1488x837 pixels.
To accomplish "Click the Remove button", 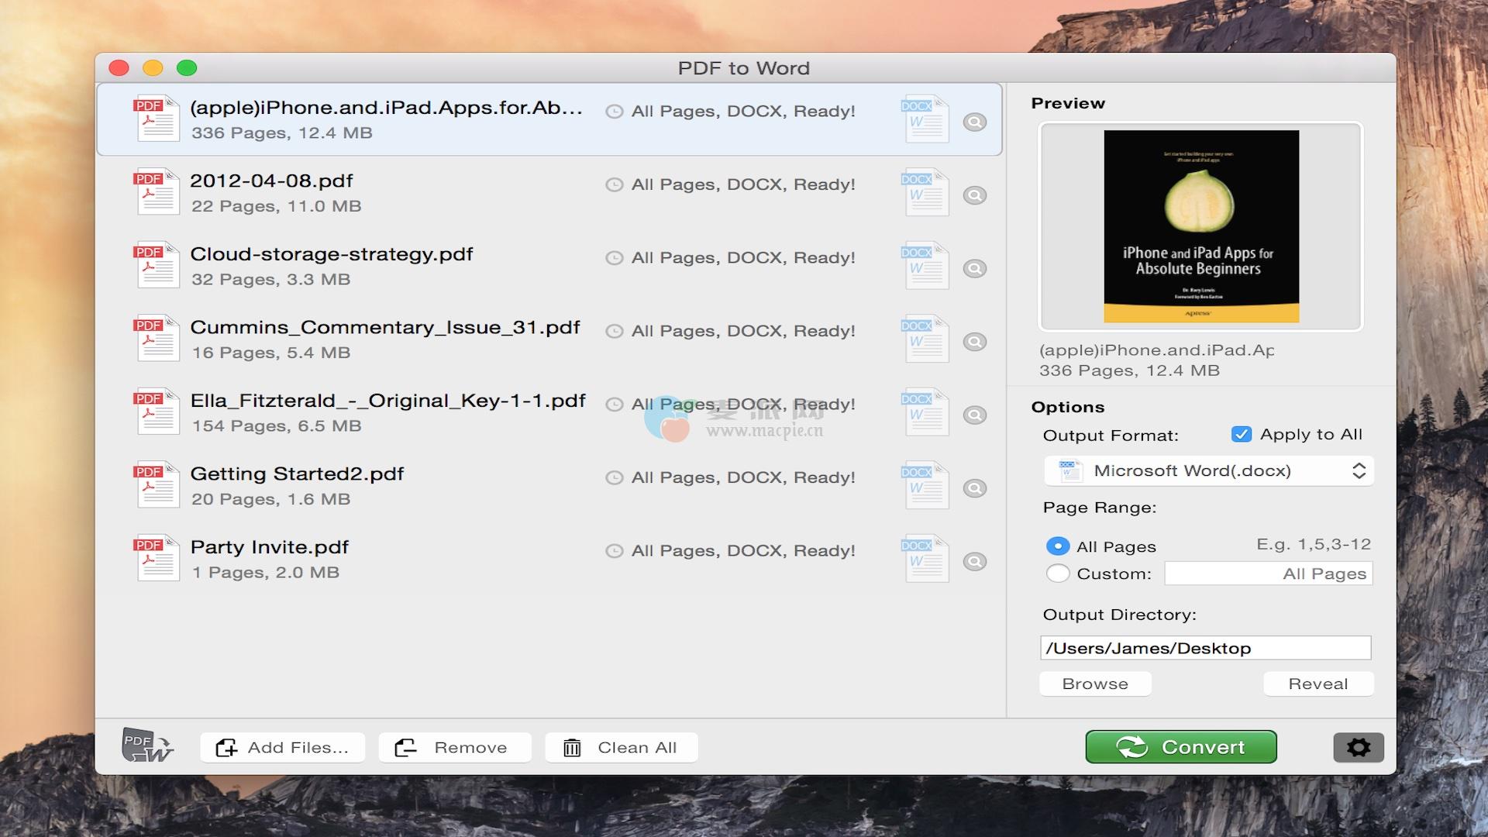I will coord(454,748).
